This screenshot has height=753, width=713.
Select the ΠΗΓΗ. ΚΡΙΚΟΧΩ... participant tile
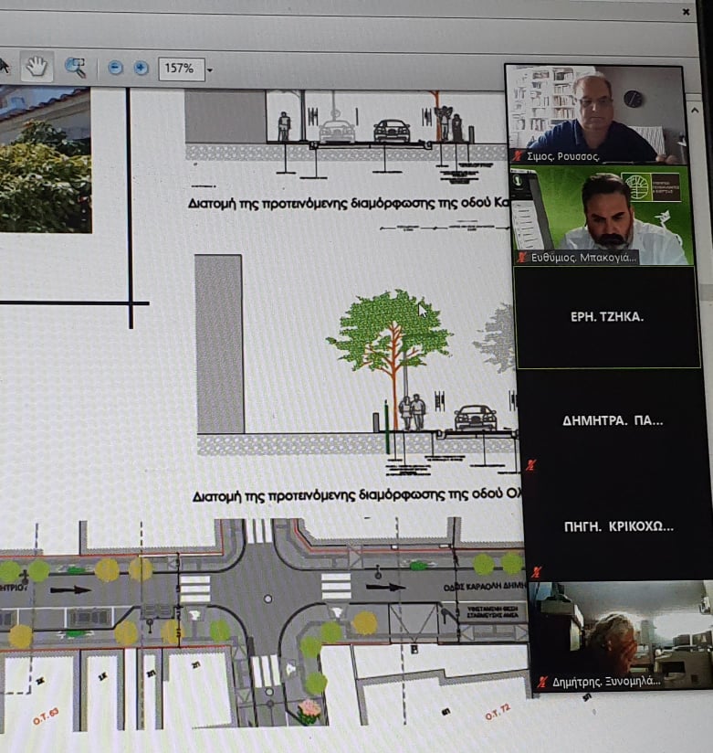(x=618, y=526)
